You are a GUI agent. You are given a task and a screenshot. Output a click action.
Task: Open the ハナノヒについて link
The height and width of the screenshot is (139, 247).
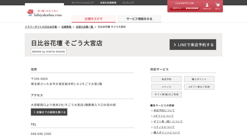[164, 127]
